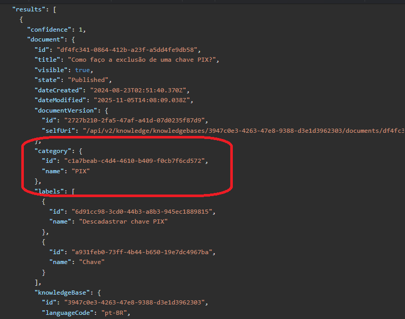Click the "category" key
Viewport: 405px width, 319px height.
tap(53, 151)
